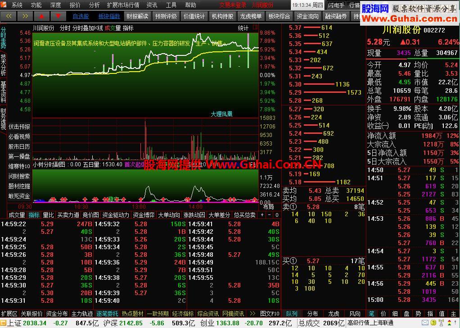Click the 预测评级 toolbar button

click(166, 16)
